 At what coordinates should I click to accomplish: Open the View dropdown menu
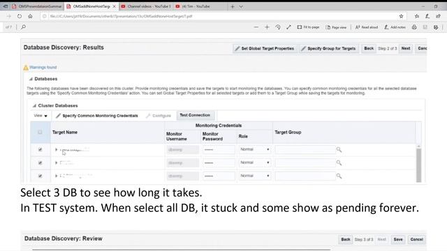[x=41, y=116]
